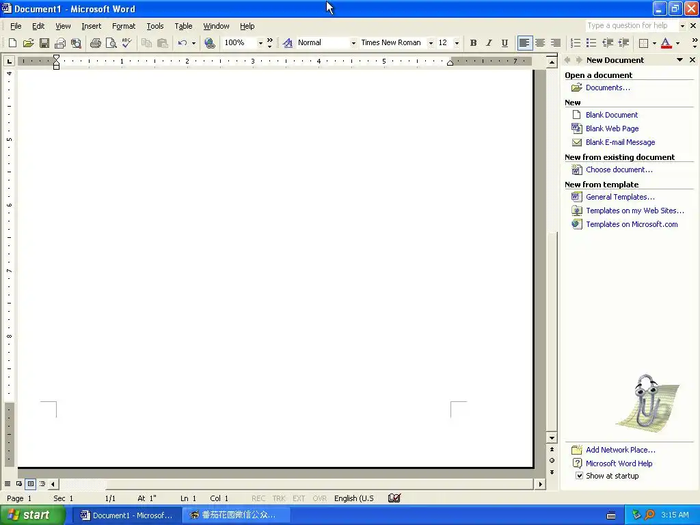
Task: Click the Microsoft Word Help link
Action: click(x=619, y=463)
